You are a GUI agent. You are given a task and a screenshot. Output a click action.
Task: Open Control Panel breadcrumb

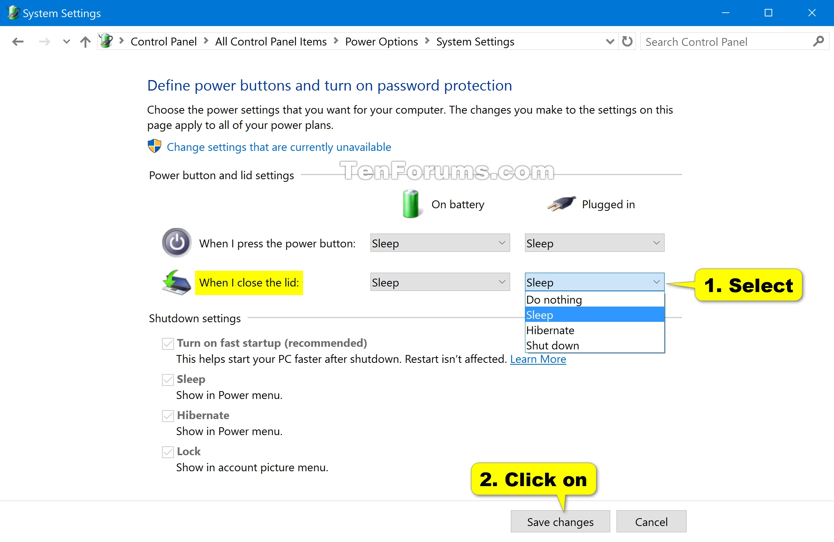point(163,41)
